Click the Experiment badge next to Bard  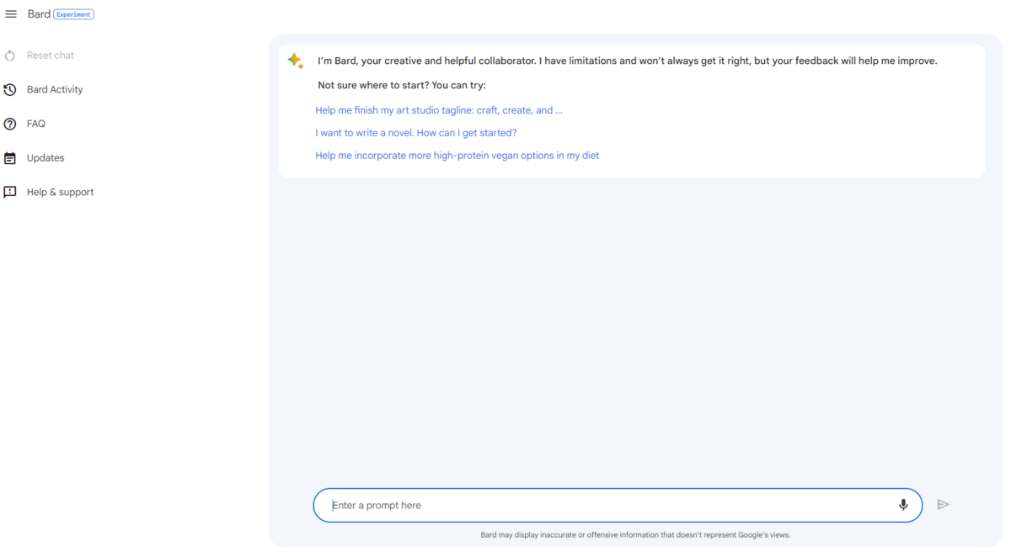coord(74,14)
